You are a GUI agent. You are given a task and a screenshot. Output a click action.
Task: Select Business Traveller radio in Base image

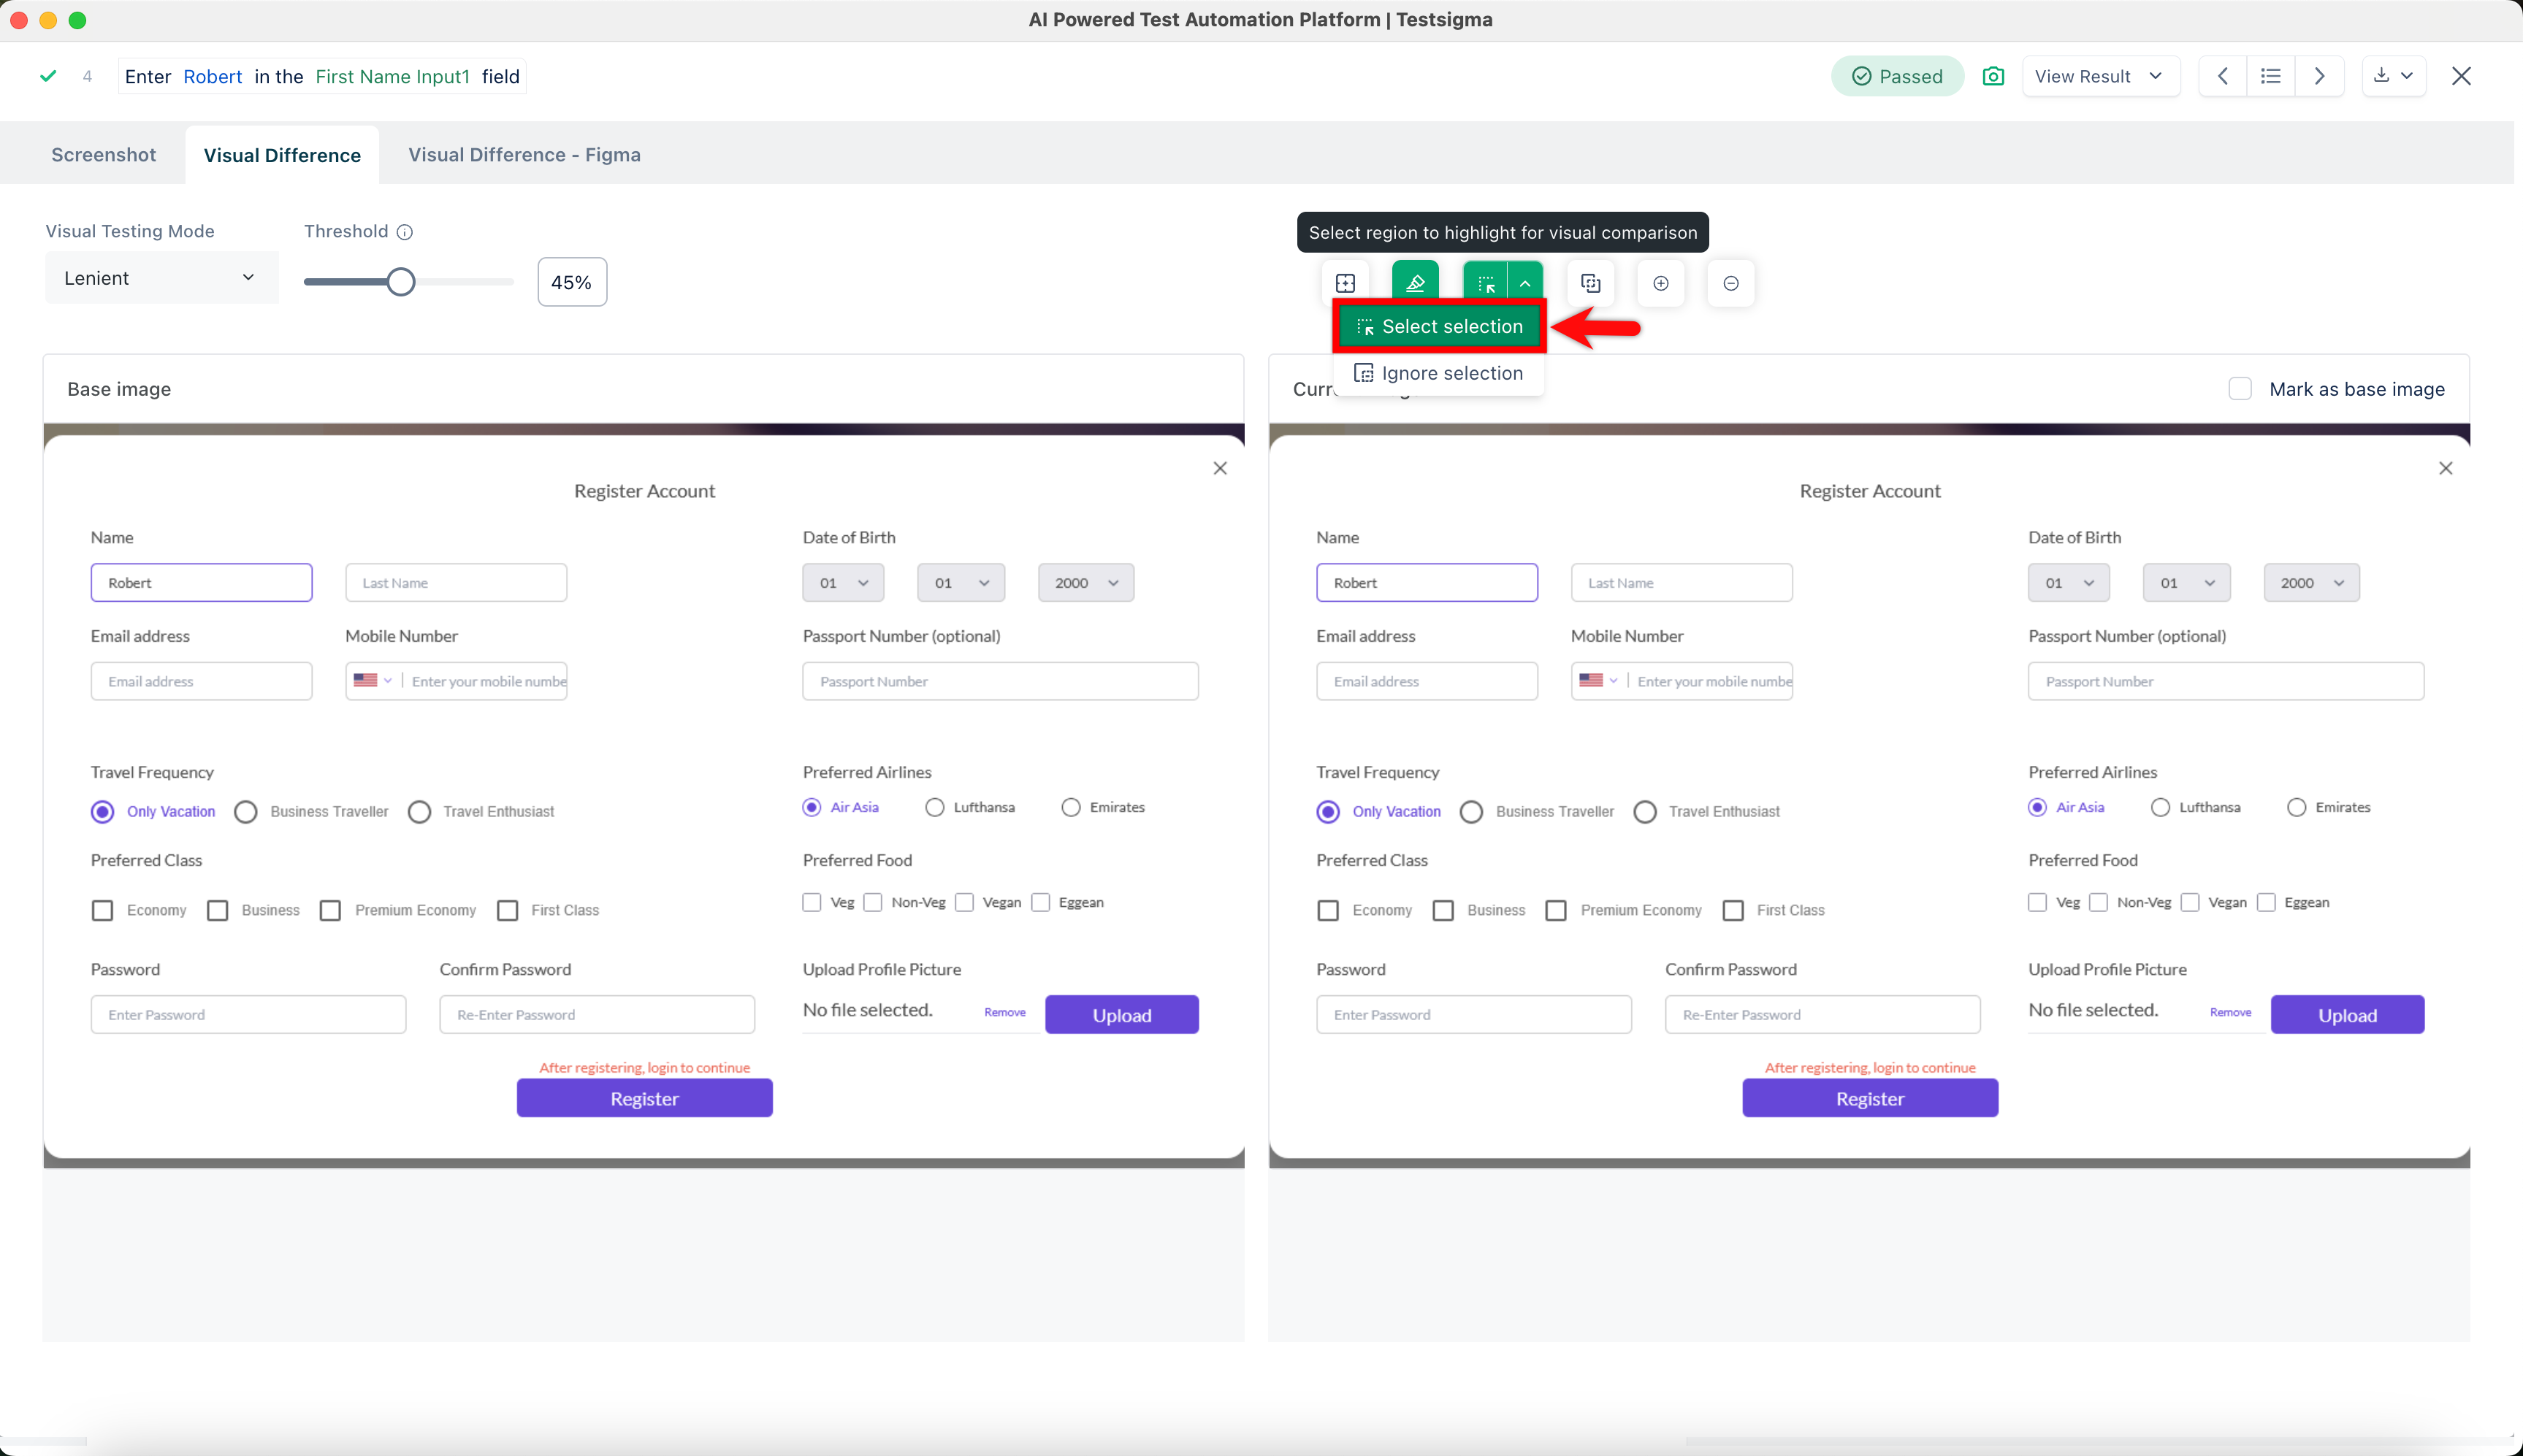click(x=246, y=812)
